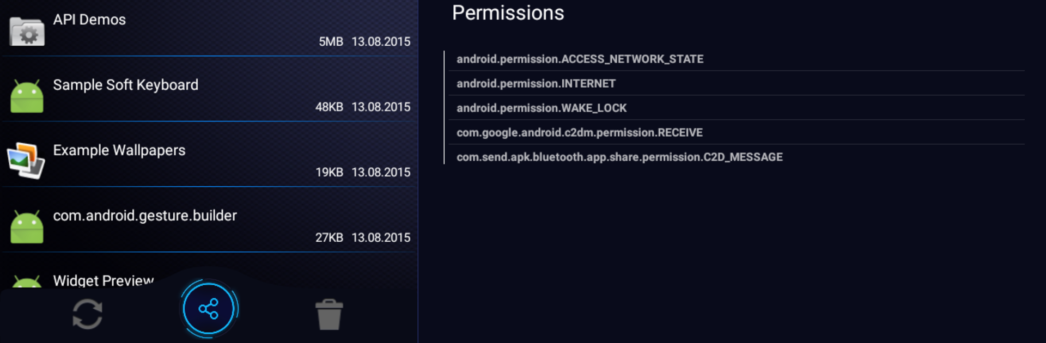Image resolution: width=1046 pixels, height=343 pixels.
Task: Click the refresh arrows icon
Action: coord(87,314)
